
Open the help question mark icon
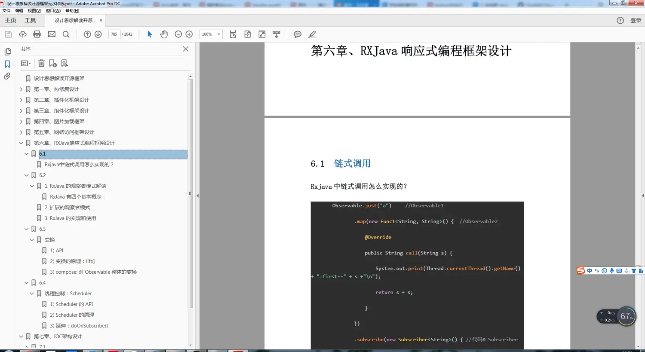[620, 20]
